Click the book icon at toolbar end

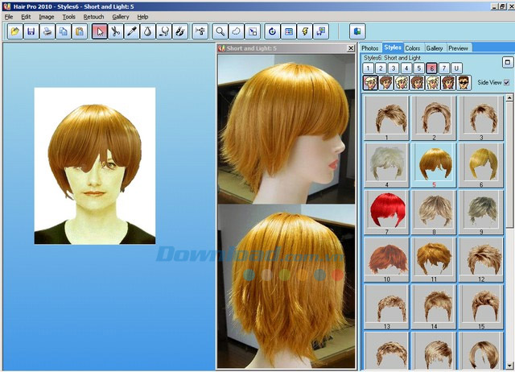[x=357, y=31]
